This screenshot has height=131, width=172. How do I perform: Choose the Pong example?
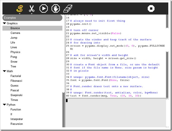coord(14,57)
